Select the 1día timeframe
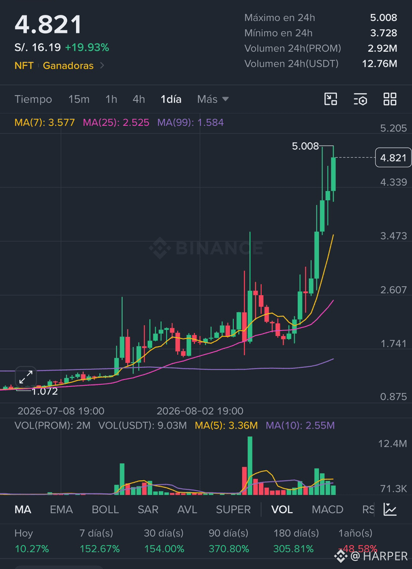Screen dimensions: 412x569 171,99
